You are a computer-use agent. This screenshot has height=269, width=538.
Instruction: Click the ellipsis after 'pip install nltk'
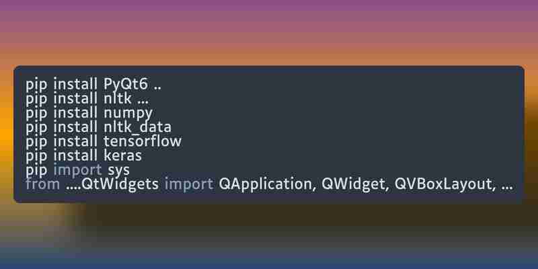tap(143, 103)
